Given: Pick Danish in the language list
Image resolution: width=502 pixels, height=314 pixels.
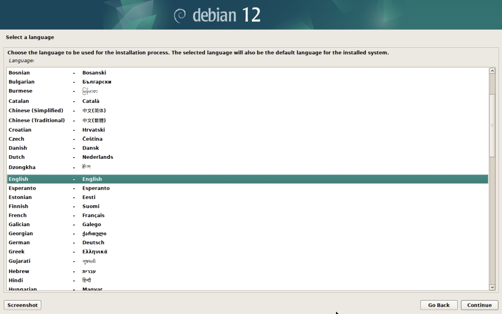Looking at the screenshot, I should coord(248,148).
